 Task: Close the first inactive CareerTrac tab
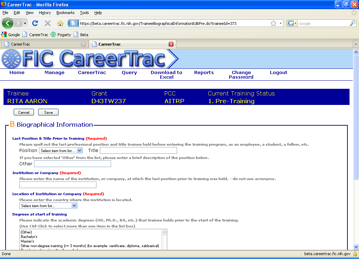click(x=83, y=44)
